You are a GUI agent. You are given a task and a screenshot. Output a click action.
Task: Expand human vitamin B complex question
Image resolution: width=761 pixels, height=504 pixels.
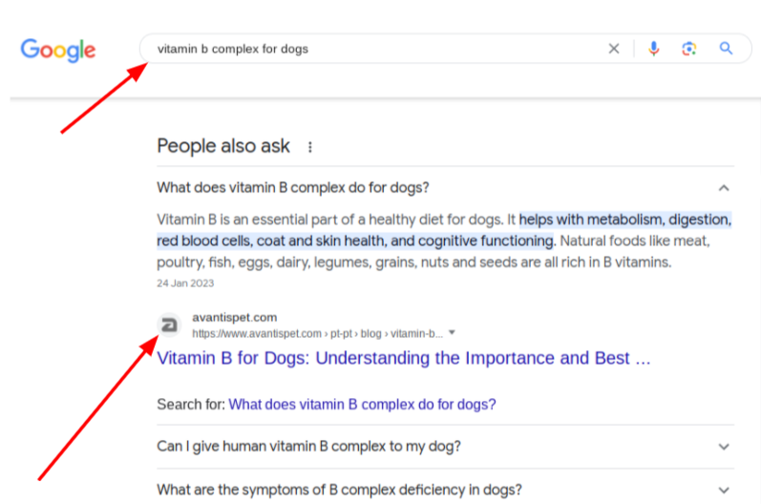point(724,447)
